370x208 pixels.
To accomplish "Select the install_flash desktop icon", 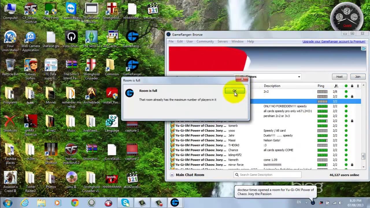I will pos(112,96).
